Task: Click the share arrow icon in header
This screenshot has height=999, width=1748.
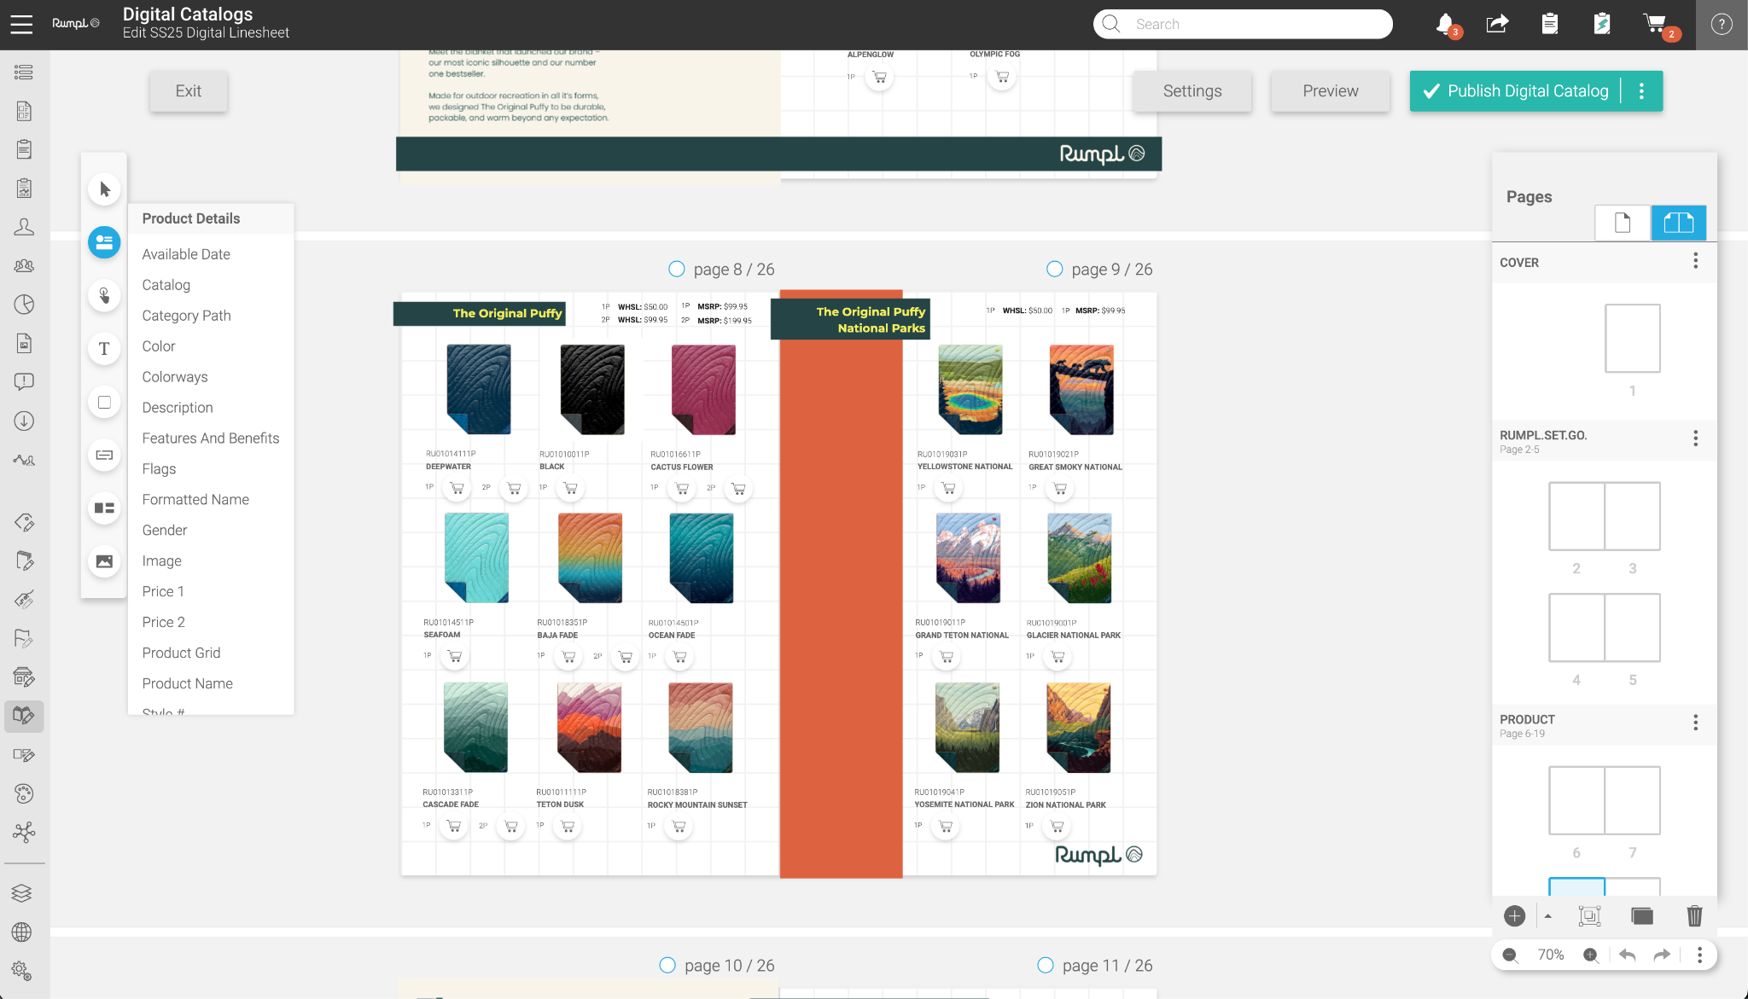Action: pos(1497,24)
